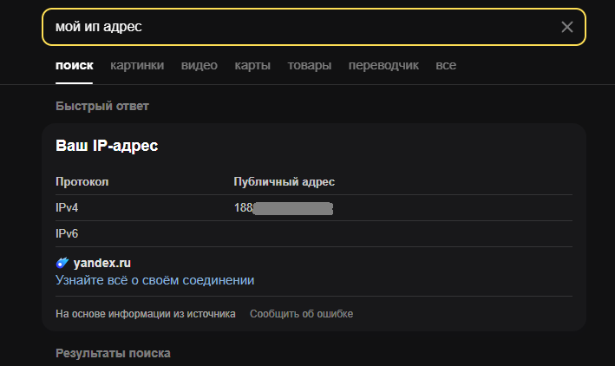Select the 'поиск' tab
Image resolution: width=615 pixels, height=366 pixels.
click(x=74, y=65)
